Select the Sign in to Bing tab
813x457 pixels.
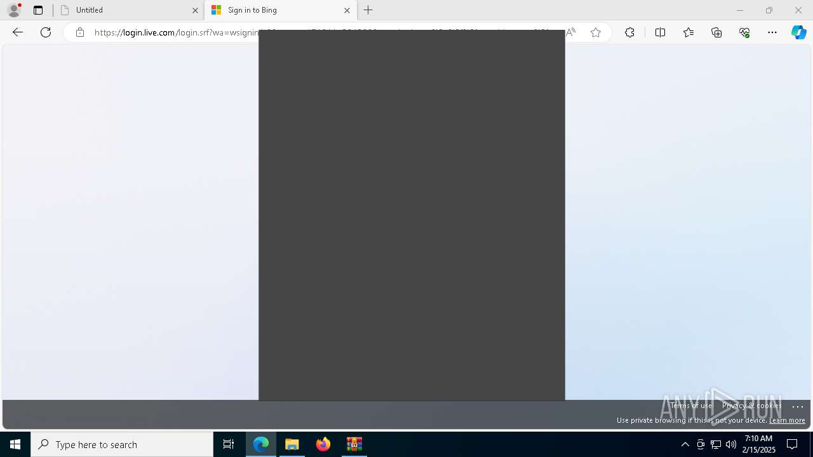pos(280,10)
